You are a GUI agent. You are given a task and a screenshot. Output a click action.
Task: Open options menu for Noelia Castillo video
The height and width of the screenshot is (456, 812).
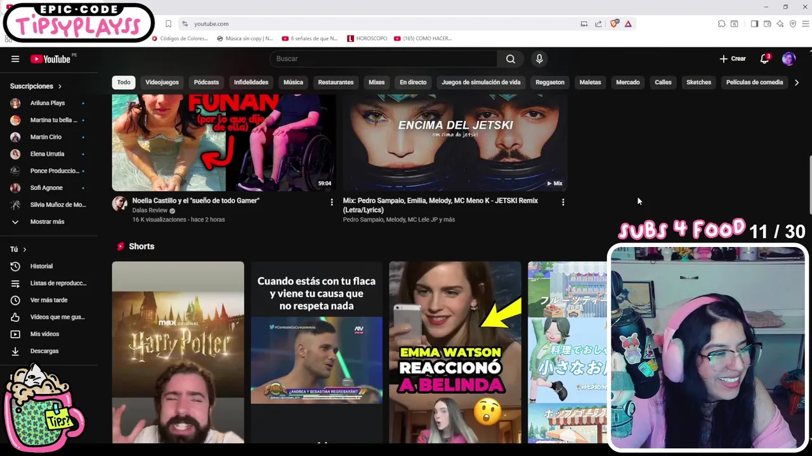tap(331, 202)
